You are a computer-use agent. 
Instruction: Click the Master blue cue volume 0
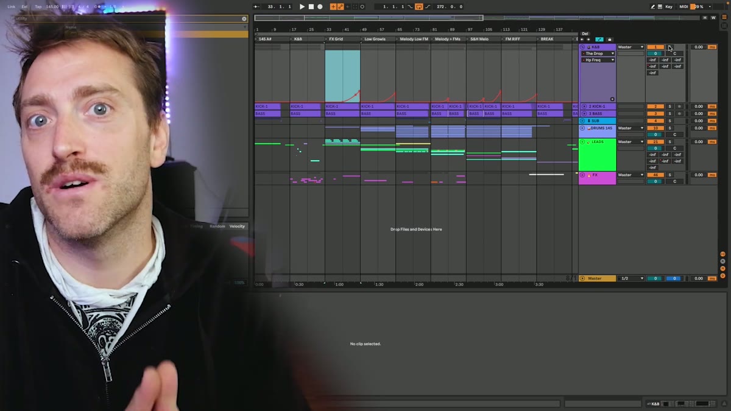coord(674,278)
